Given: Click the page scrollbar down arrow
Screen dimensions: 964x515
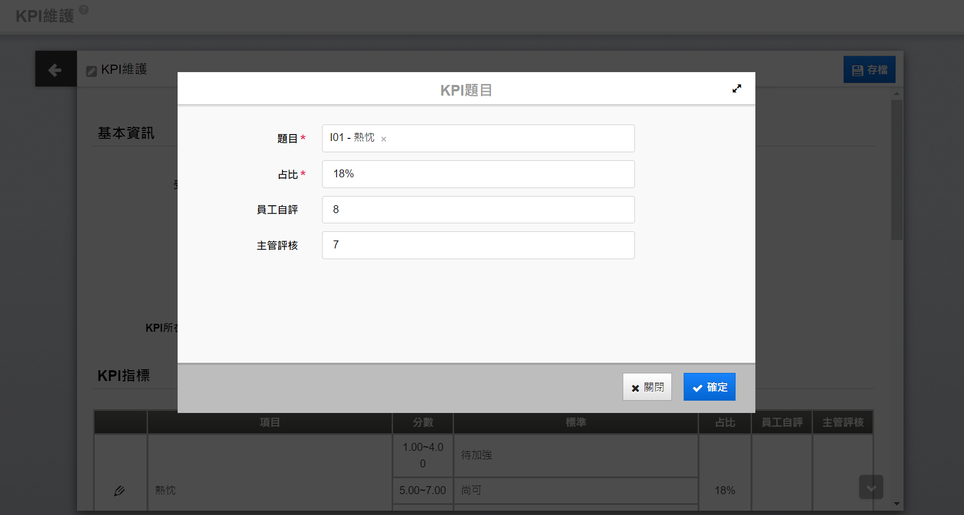Looking at the screenshot, I should coord(897,503).
